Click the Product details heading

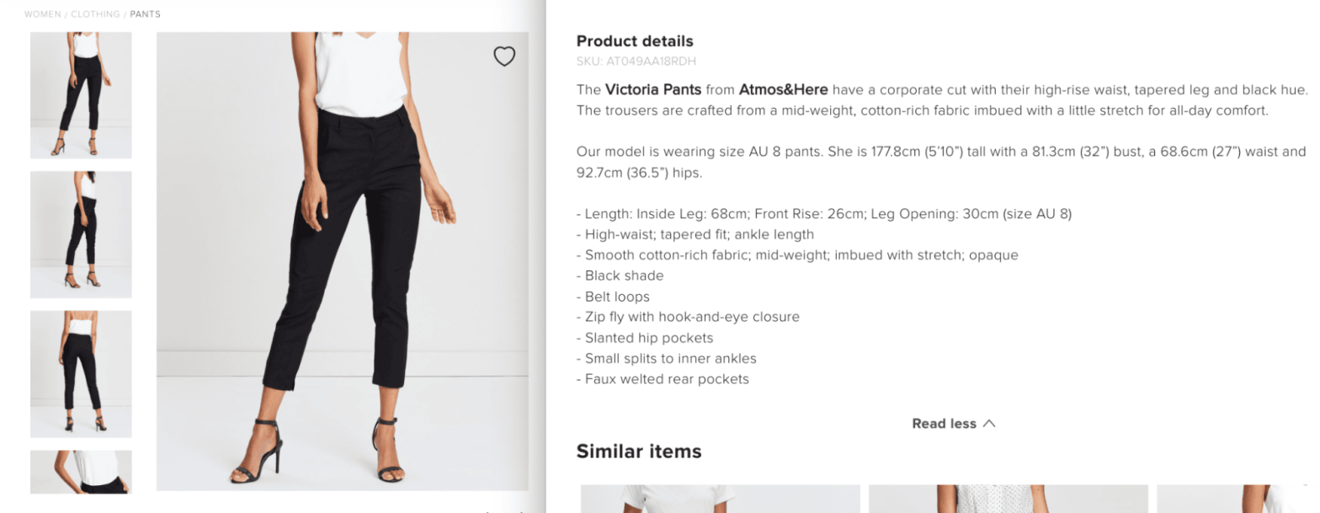pyautogui.click(x=634, y=40)
